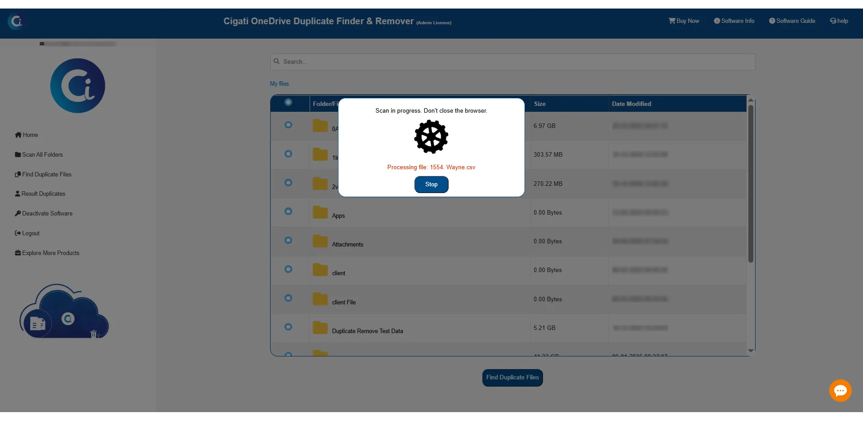Viewport: 863px width, 422px height.
Task: Select the radio for the 303.57 MB folder
Action: tap(289, 154)
